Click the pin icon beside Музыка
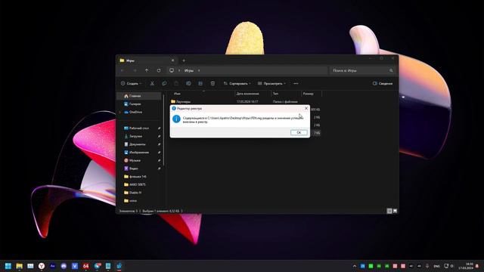 [x=160, y=160]
